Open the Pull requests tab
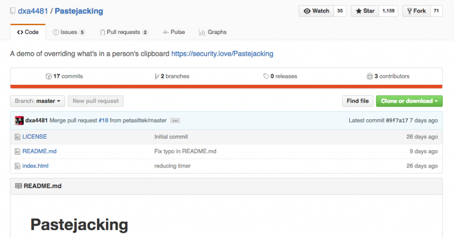This screenshot has width=454, height=238. click(124, 32)
